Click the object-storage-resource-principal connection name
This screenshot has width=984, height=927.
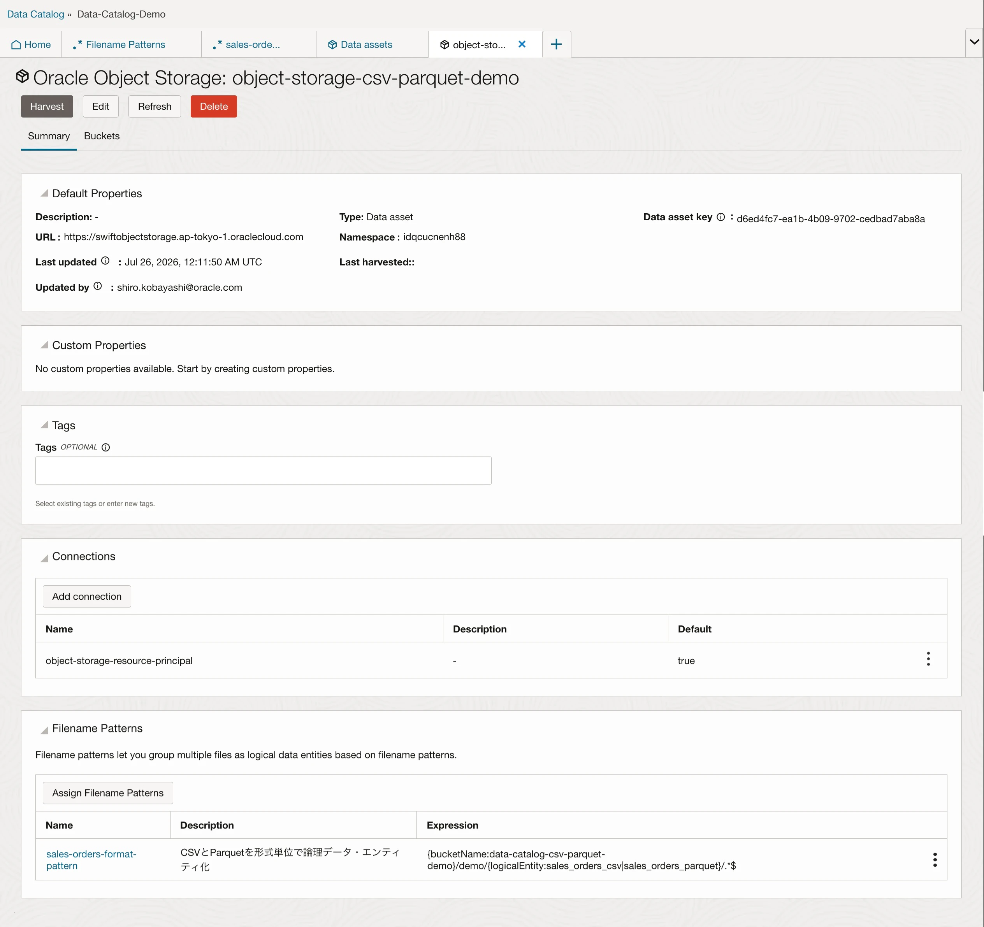(119, 661)
